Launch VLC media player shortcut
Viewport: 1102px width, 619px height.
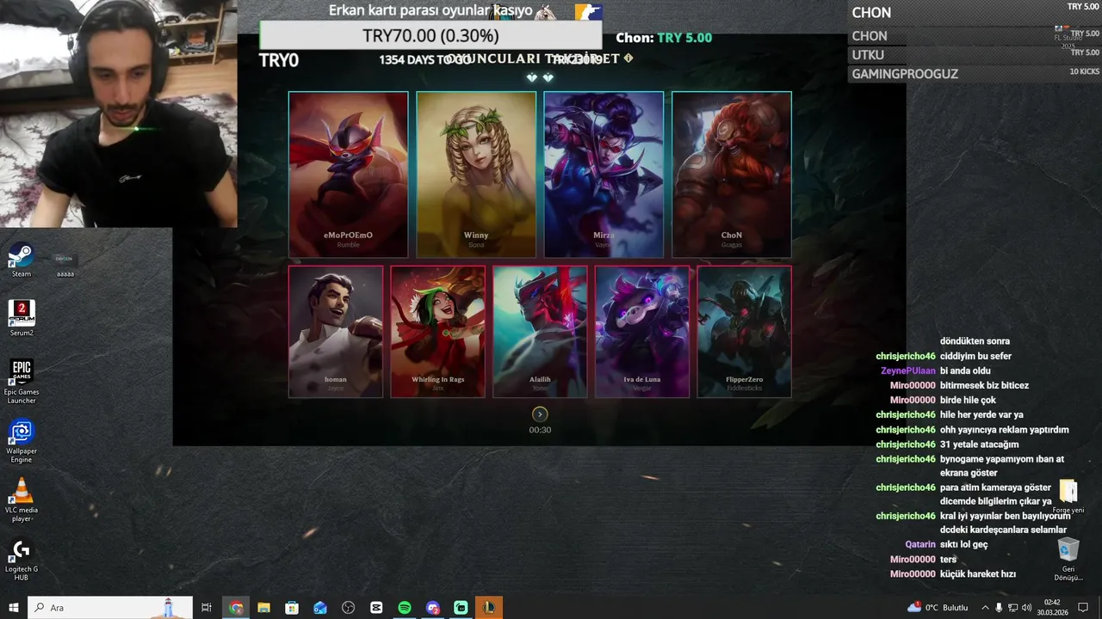click(21, 499)
